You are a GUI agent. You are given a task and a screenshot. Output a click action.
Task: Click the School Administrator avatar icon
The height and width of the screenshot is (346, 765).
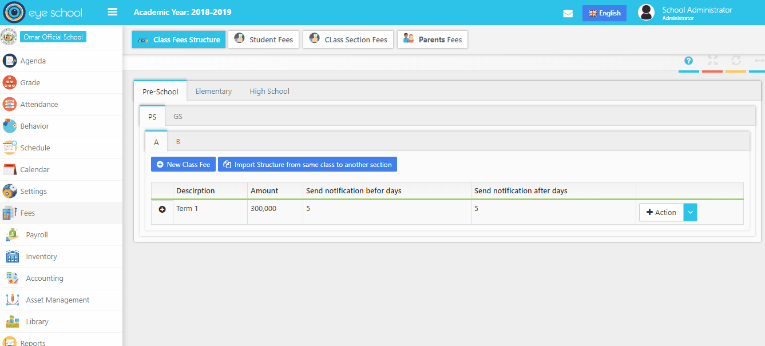pyautogui.click(x=646, y=13)
